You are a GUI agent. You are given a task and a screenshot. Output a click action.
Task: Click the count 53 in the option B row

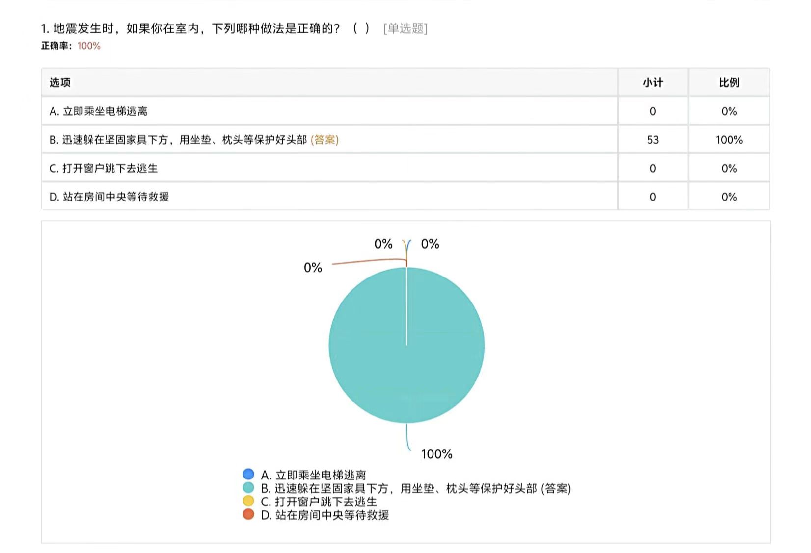point(652,140)
